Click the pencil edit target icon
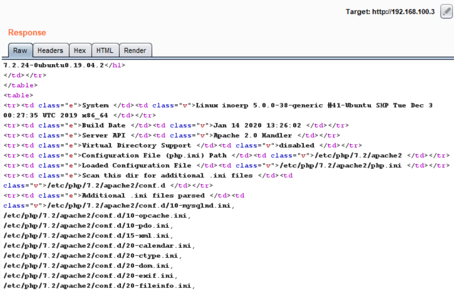The image size is (454, 291). pos(446,12)
